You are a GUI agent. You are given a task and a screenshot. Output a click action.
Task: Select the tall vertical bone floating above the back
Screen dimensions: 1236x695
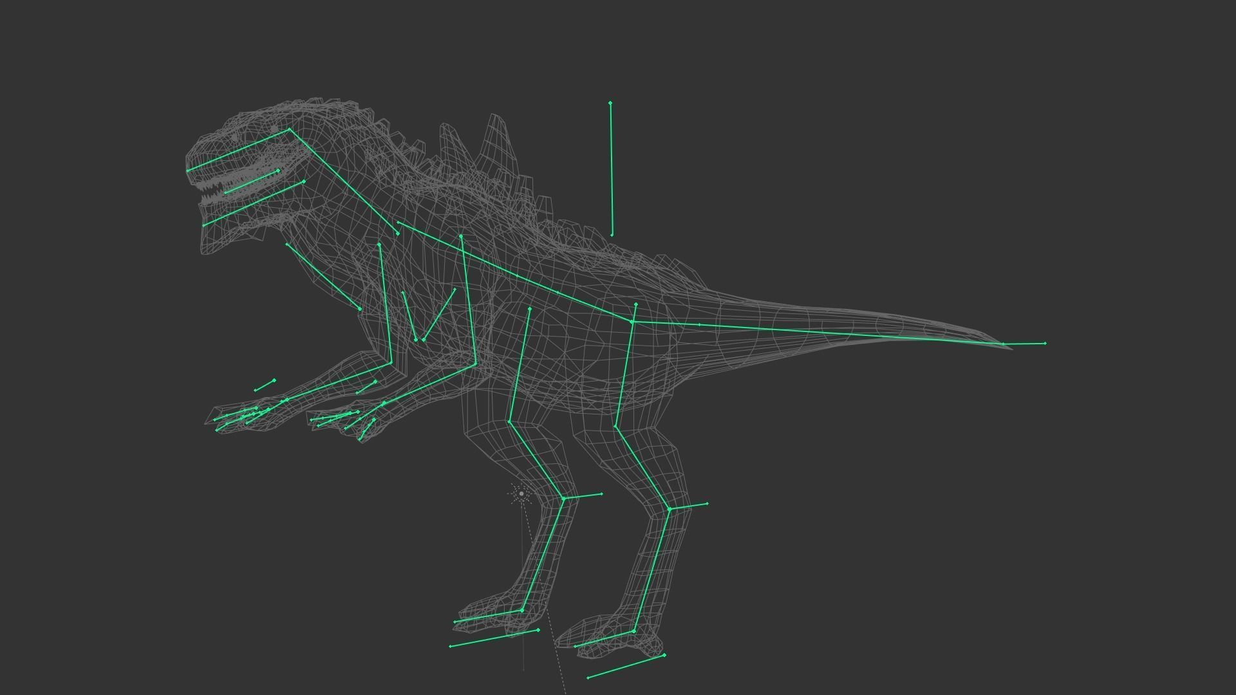pyautogui.click(x=611, y=169)
